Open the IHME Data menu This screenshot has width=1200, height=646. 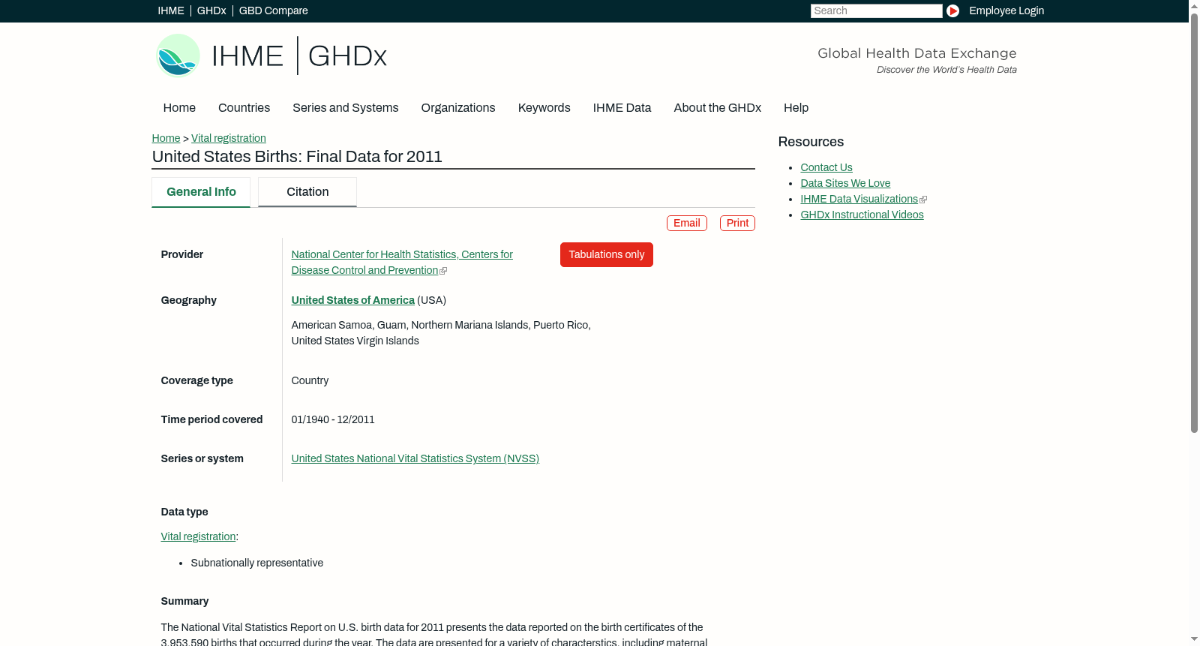[622, 108]
